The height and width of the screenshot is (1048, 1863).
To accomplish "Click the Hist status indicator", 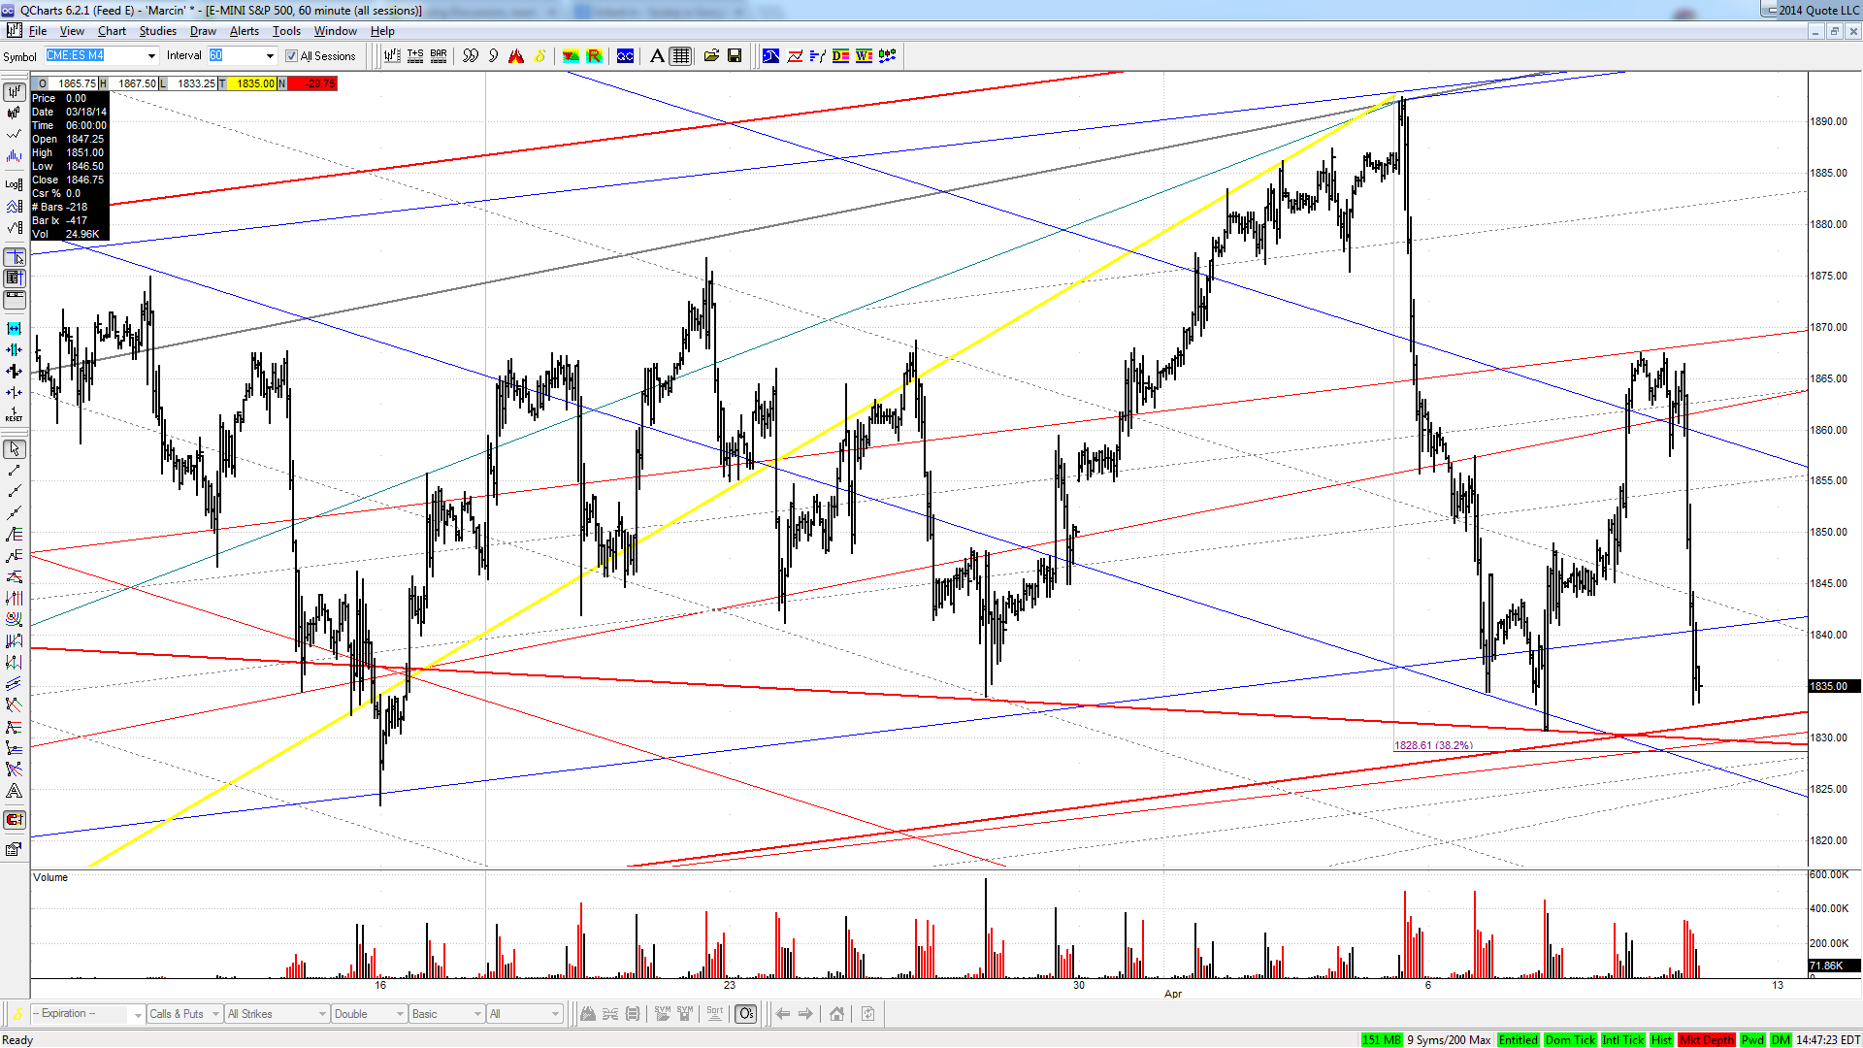I will [1661, 1040].
